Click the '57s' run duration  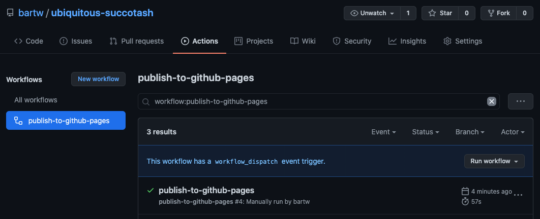pyautogui.click(x=476, y=201)
